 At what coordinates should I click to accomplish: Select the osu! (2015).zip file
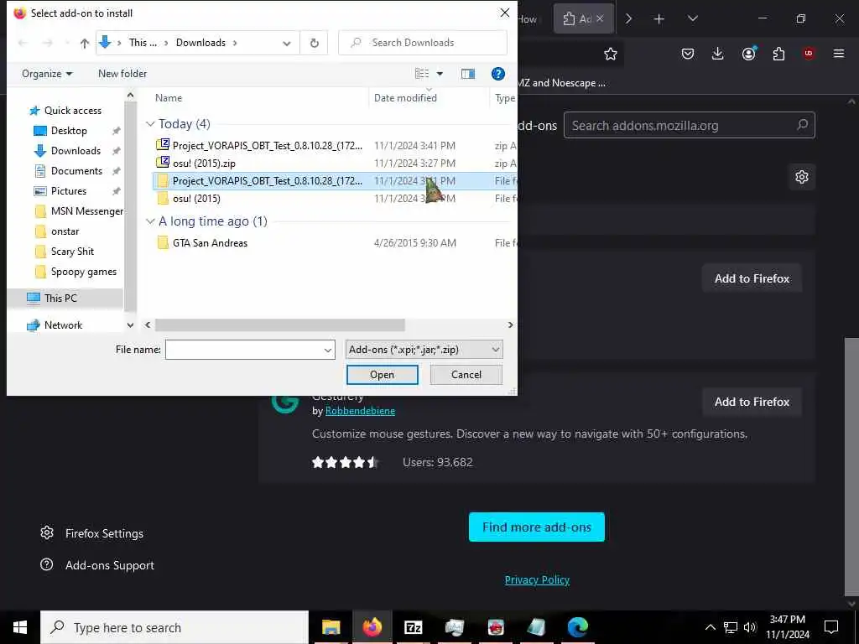click(204, 164)
